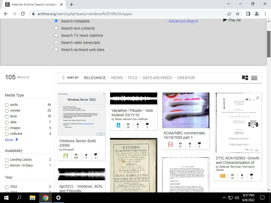The width and height of the screenshot is (271, 203).
Task: Close the Internet Archive Search tab
Action: (x=61, y=4)
